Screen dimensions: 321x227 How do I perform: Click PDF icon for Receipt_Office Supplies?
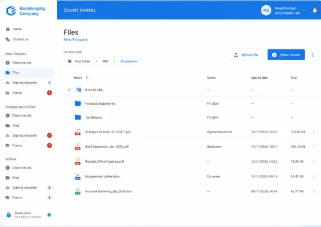point(78,162)
